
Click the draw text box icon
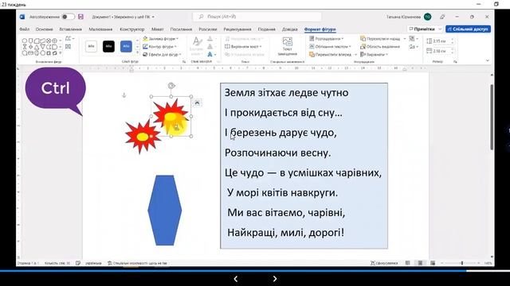click(x=68, y=47)
